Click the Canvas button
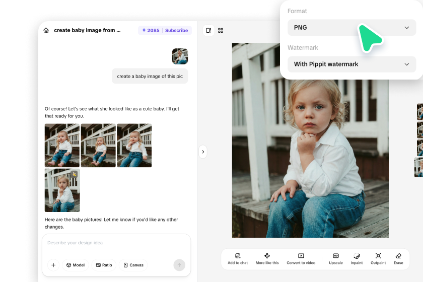The width and height of the screenshot is (423, 282). point(133,265)
